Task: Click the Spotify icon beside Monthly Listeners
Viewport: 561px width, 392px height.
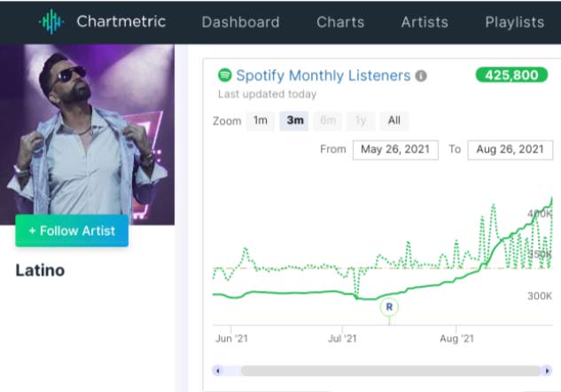Action: pyautogui.click(x=225, y=76)
